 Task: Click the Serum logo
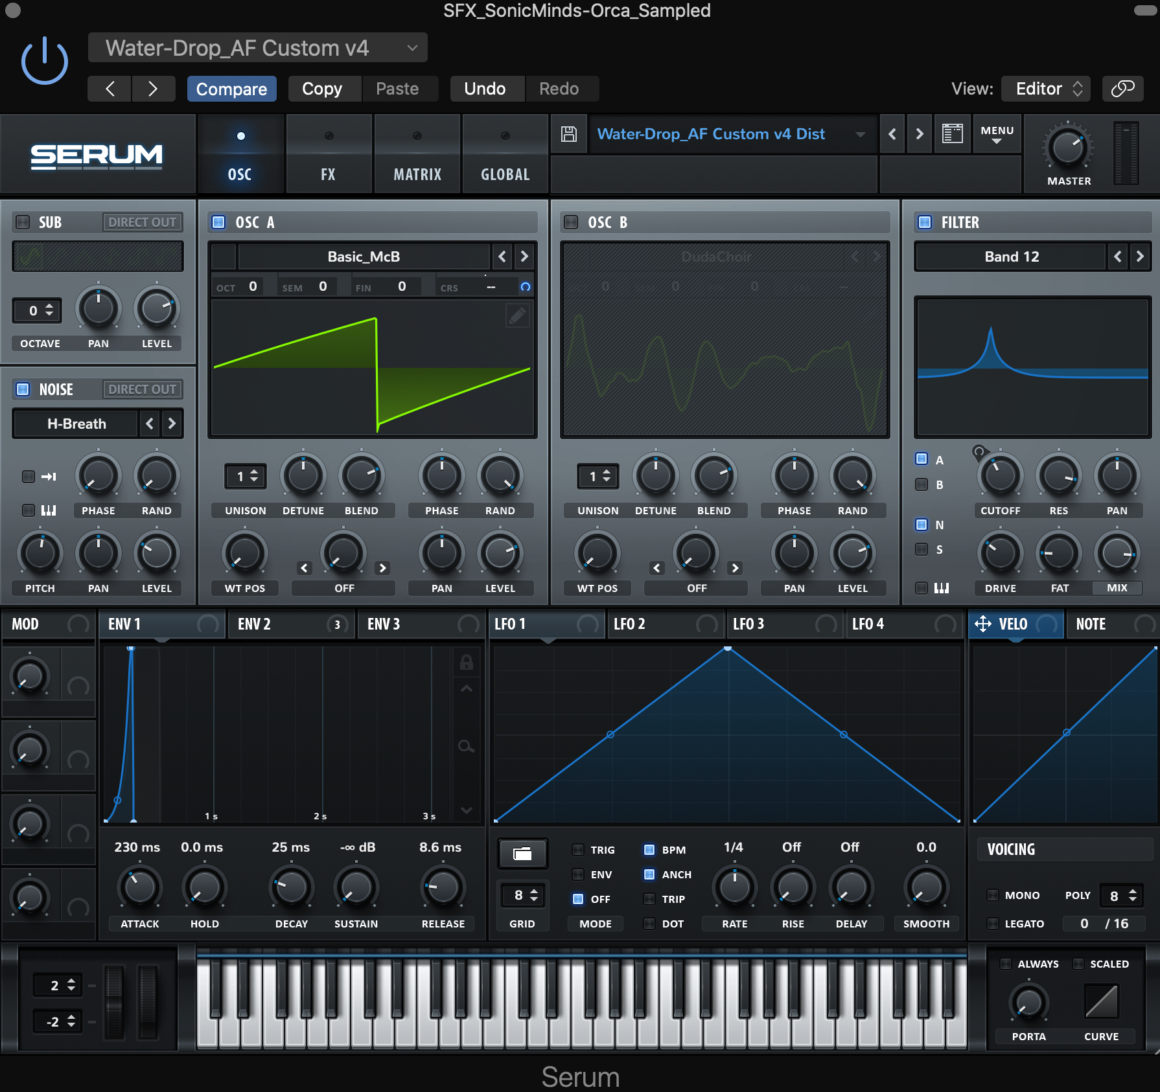tap(97, 156)
